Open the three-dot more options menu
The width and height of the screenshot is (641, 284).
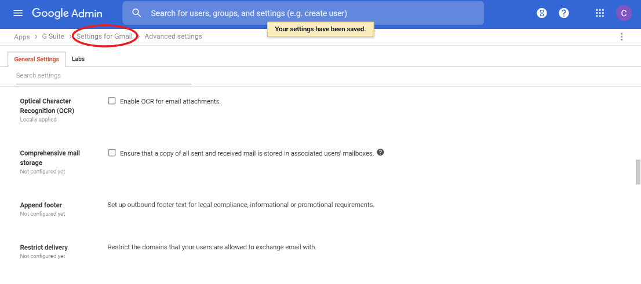coord(621,36)
